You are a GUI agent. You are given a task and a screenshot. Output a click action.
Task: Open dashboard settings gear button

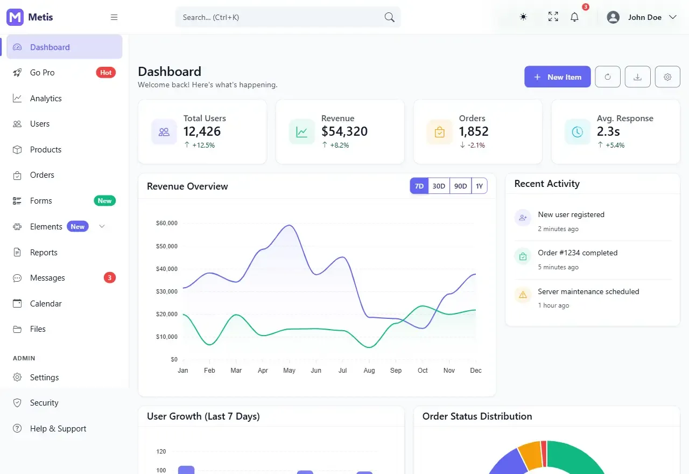668,77
